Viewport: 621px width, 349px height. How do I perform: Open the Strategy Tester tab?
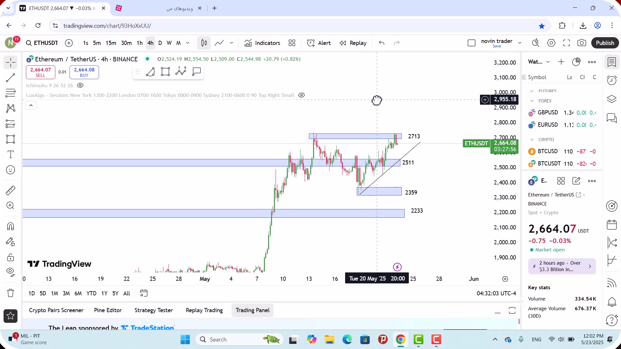pyautogui.click(x=154, y=310)
